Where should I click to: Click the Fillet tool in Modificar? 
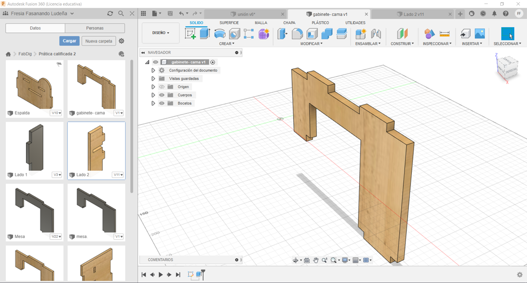pos(297,34)
